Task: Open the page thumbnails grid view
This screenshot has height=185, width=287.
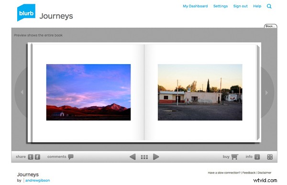Action: tap(144, 157)
